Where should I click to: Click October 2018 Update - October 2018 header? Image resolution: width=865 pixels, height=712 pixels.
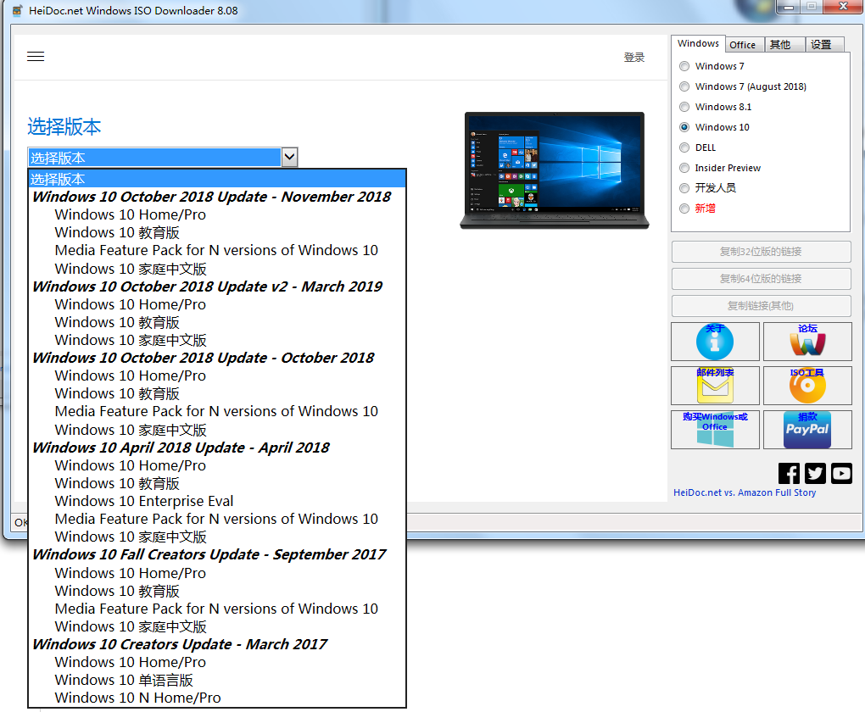pos(217,358)
